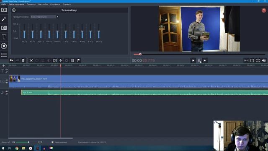This screenshot has height=151, width=268.
Task: Open the Clip properties gear icon
Action: click(67, 60)
